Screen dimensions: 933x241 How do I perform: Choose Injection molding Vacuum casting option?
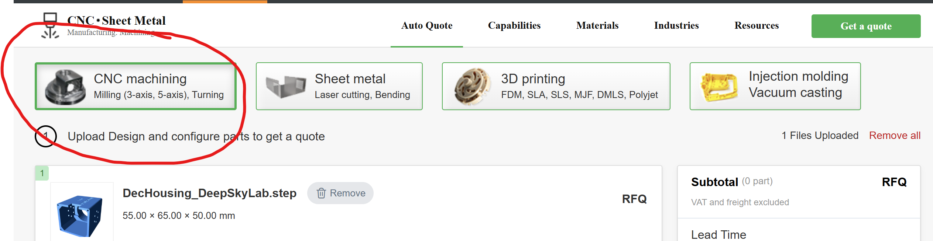point(798,85)
